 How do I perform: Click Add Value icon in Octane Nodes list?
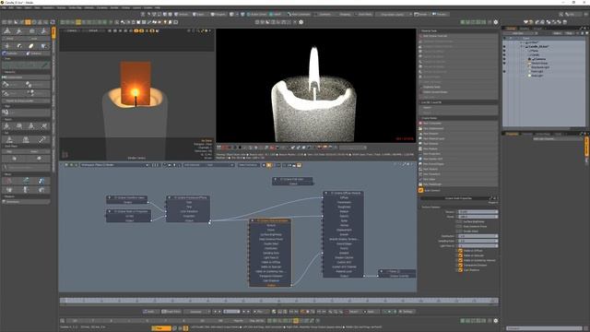[420, 179]
